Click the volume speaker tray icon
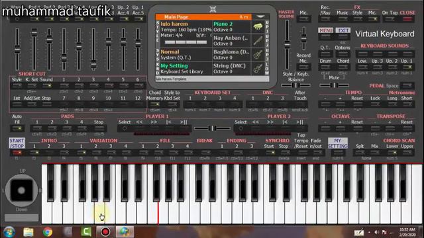 (376, 232)
